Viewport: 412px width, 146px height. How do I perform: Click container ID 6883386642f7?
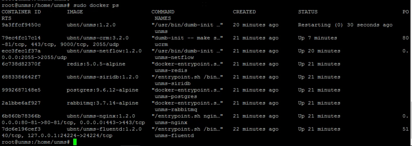pos(21,77)
